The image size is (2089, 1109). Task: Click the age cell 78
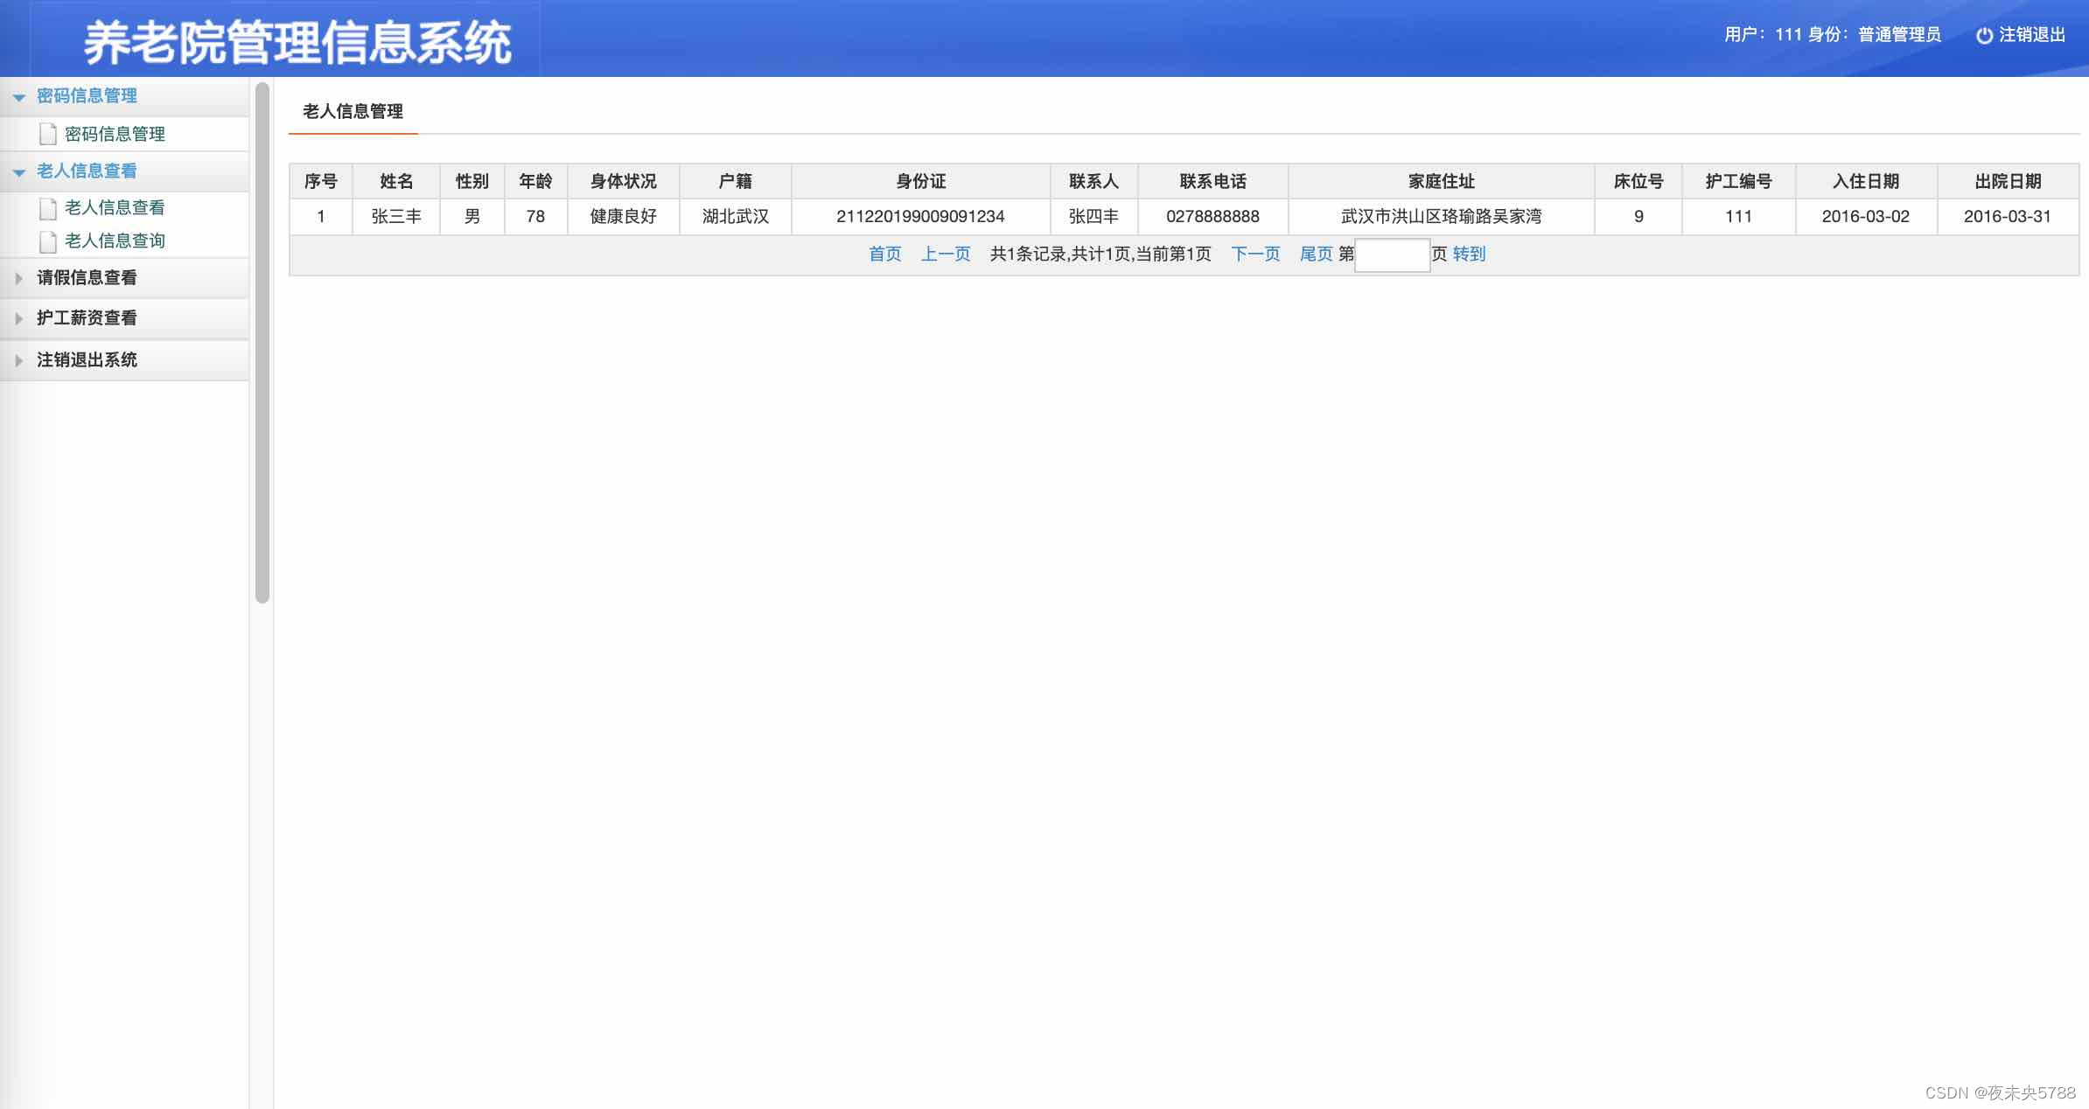click(x=536, y=216)
